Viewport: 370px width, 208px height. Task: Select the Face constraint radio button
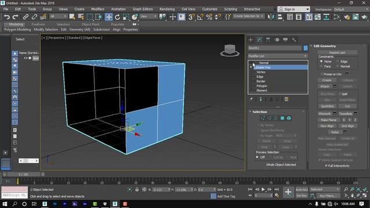pyautogui.click(x=321, y=66)
